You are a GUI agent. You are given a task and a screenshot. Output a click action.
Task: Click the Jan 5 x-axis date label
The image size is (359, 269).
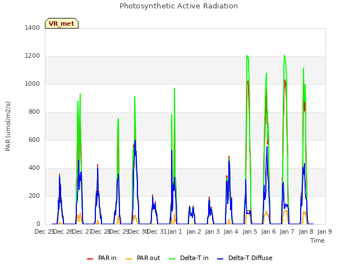click(250, 231)
